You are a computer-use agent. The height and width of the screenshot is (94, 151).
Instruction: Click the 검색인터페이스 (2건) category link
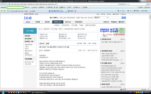(65, 38)
